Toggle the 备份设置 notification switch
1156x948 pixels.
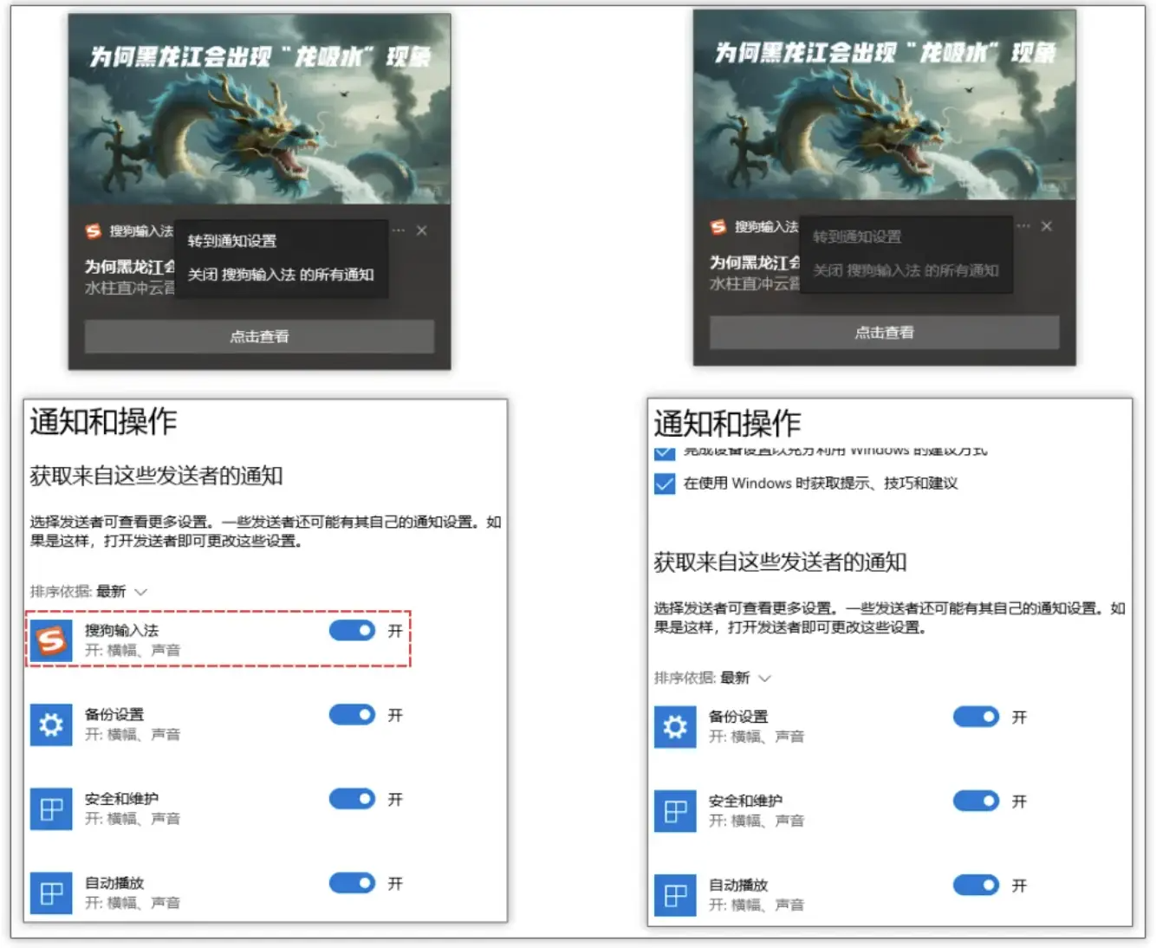point(351,715)
